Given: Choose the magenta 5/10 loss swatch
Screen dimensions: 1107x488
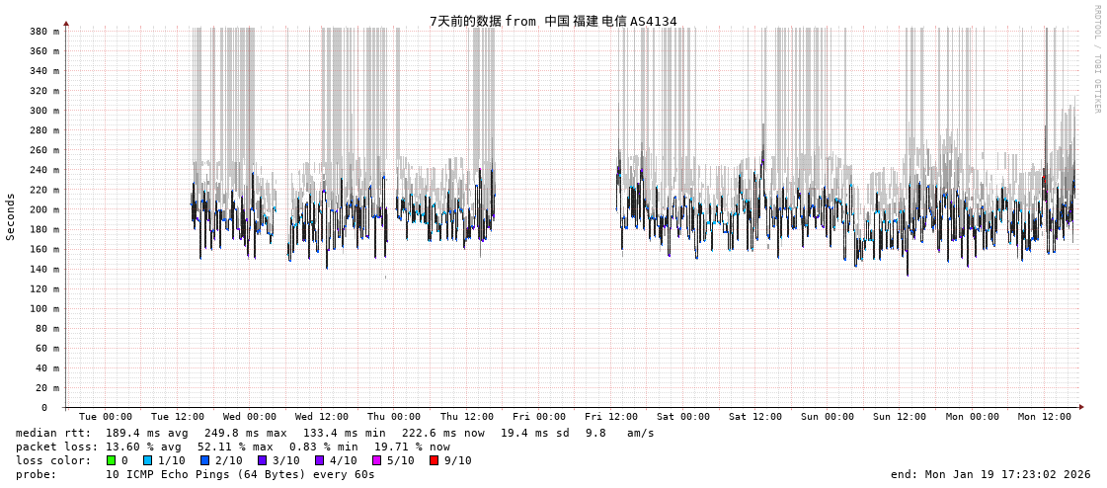Looking at the screenshot, I should coord(376,460).
